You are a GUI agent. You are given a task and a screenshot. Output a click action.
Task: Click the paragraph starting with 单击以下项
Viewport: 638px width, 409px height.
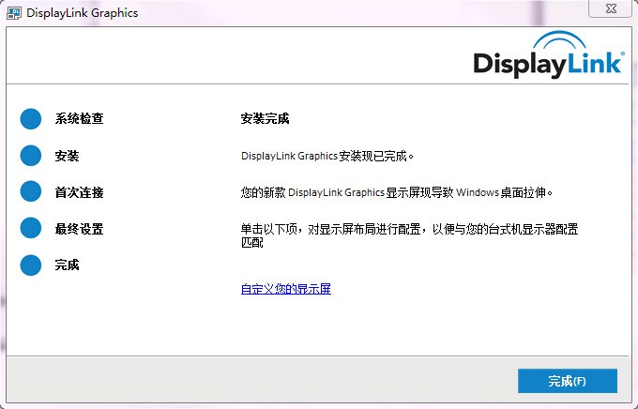[x=409, y=235]
